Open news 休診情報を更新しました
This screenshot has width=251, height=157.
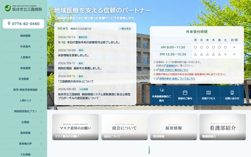(x=74, y=55)
